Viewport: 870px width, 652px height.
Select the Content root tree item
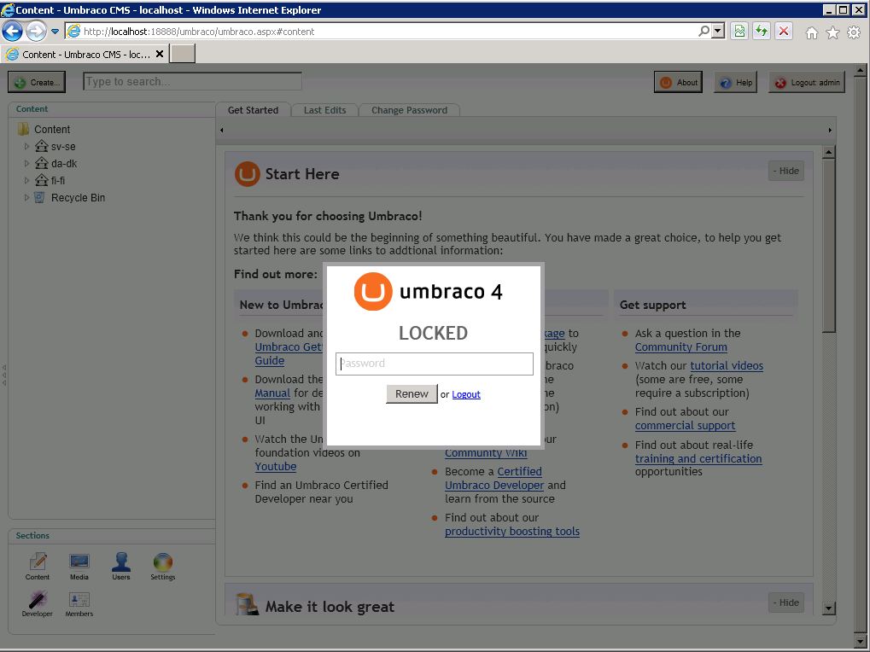click(x=52, y=129)
